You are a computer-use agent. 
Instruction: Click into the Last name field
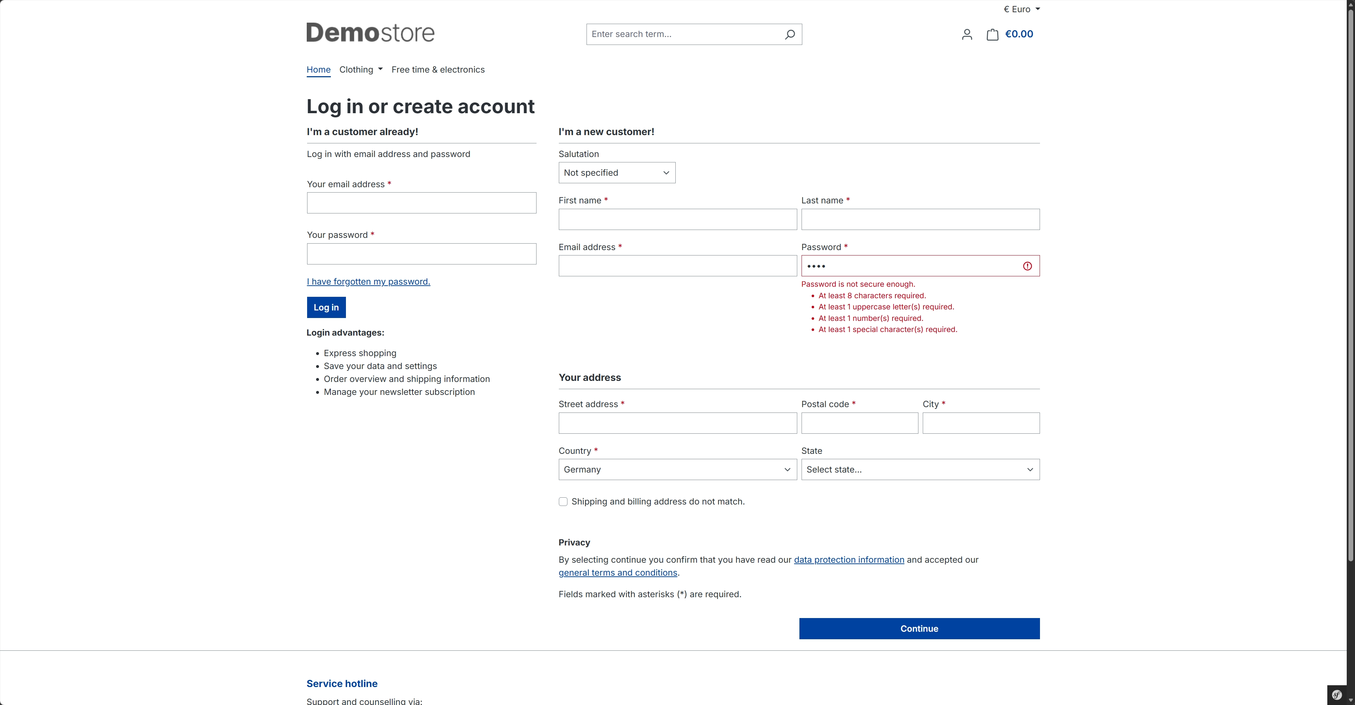pos(920,219)
